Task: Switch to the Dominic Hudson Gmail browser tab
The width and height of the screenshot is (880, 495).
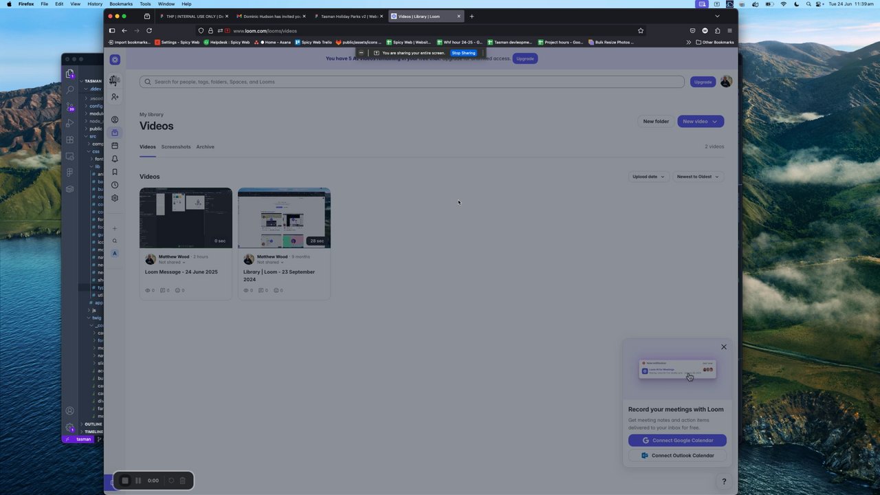Action: (270, 16)
